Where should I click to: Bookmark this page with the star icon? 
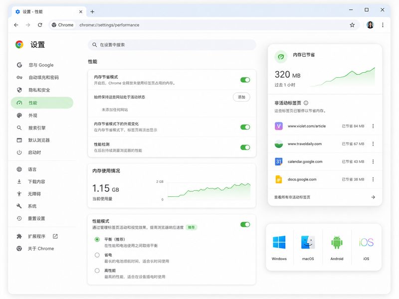pos(352,25)
